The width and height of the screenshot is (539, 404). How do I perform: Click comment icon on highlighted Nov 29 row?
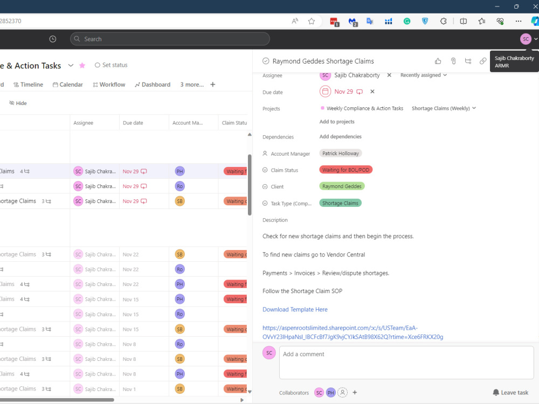pos(144,171)
